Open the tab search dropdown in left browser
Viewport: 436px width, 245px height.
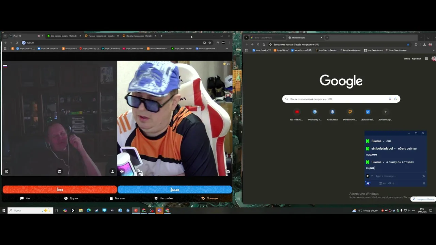[x=5, y=36]
